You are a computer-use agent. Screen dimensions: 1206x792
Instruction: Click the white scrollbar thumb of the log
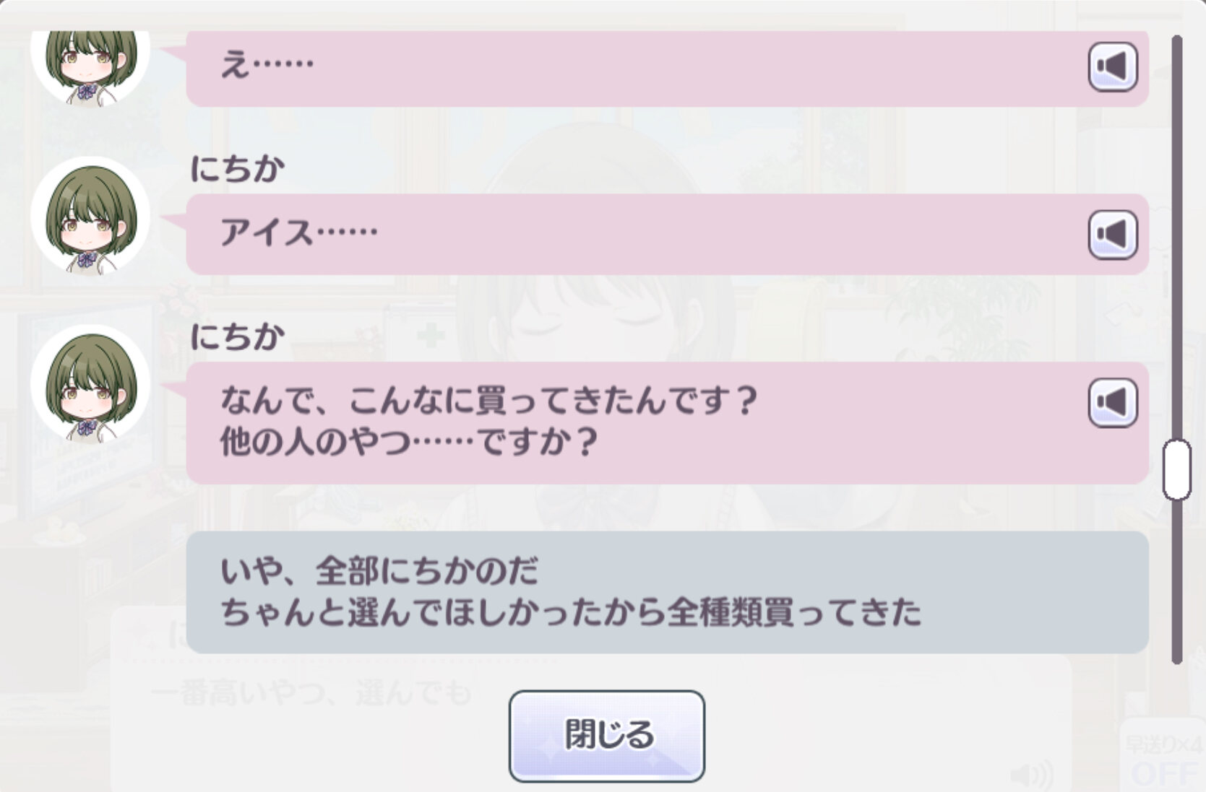click(x=1176, y=469)
